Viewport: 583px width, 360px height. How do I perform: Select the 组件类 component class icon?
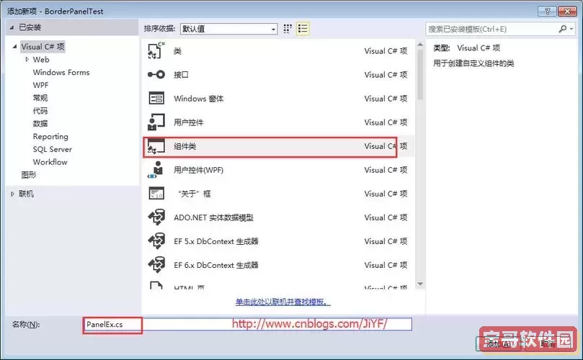[x=156, y=146]
